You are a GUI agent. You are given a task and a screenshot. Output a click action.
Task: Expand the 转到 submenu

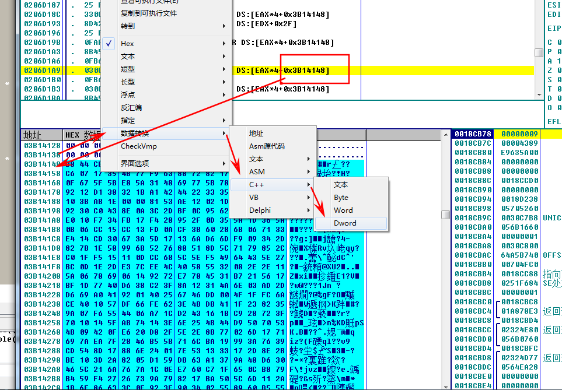click(x=166, y=26)
